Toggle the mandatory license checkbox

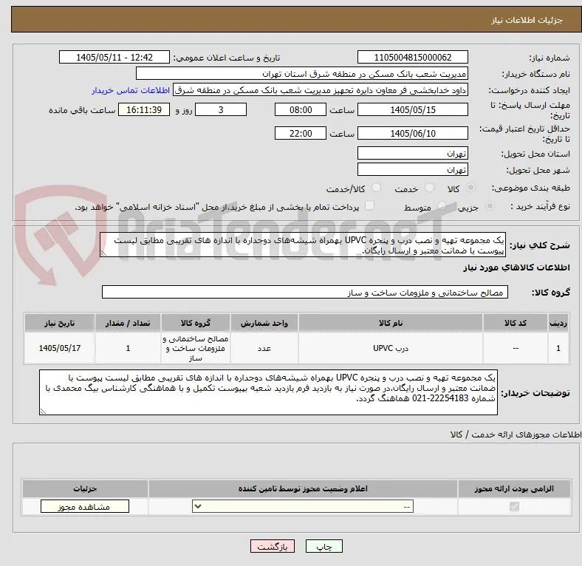coord(514,506)
